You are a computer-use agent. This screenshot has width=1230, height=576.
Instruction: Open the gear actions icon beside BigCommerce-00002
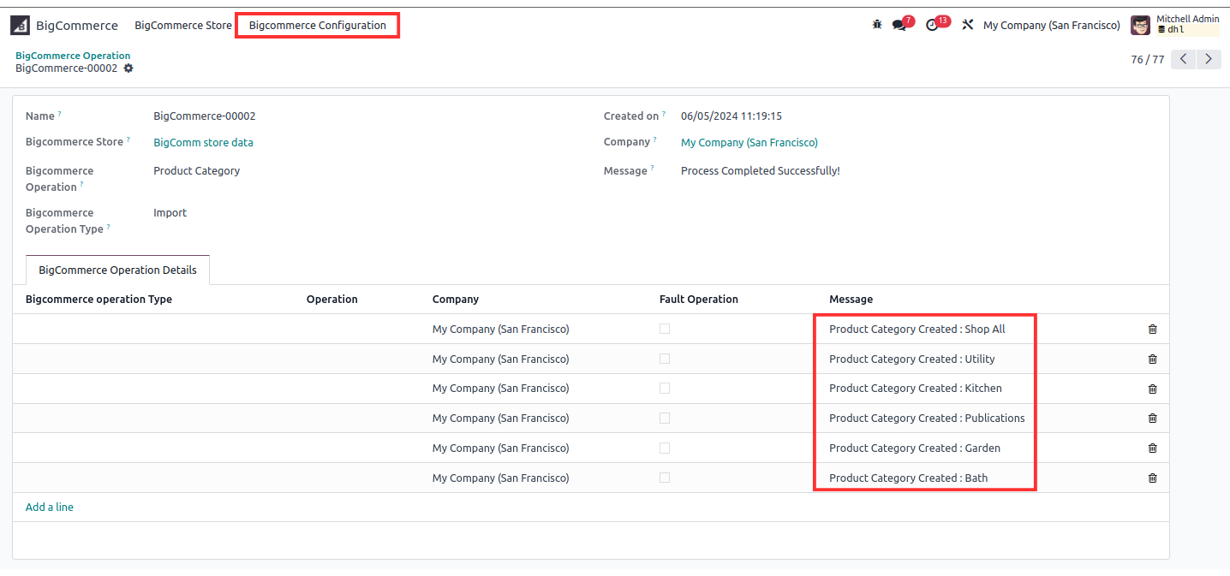point(128,68)
